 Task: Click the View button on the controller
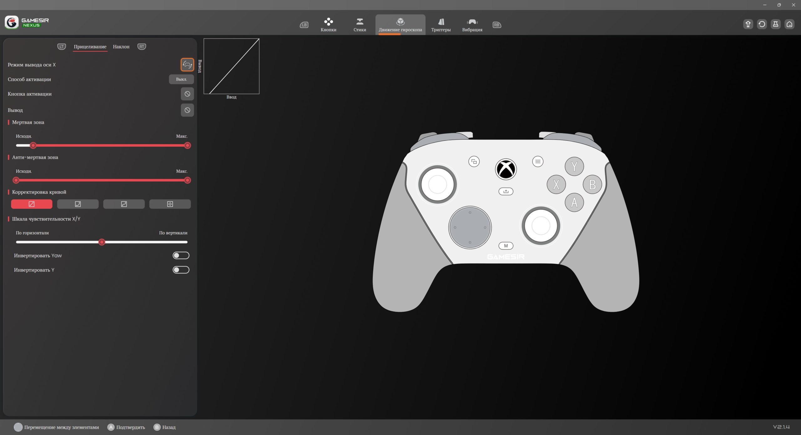(x=474, y=162)
